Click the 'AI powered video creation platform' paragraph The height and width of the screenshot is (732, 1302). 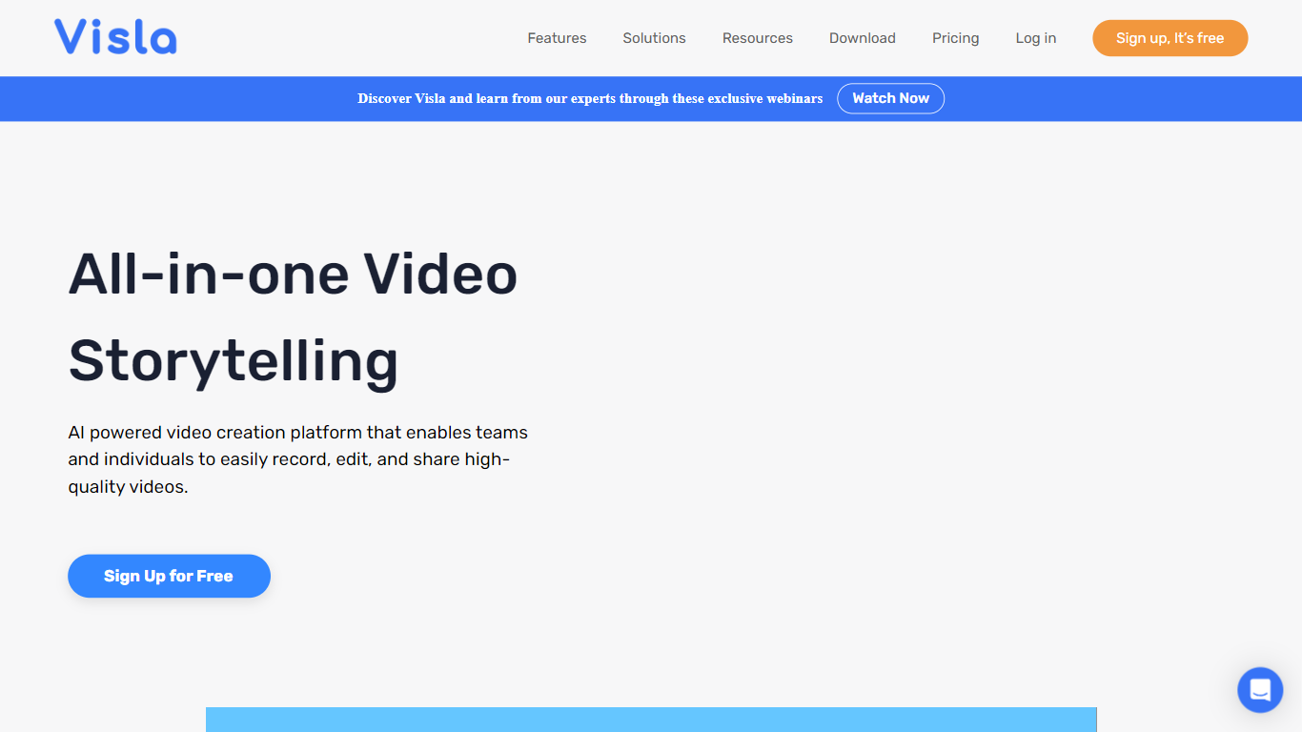(297, 459)
